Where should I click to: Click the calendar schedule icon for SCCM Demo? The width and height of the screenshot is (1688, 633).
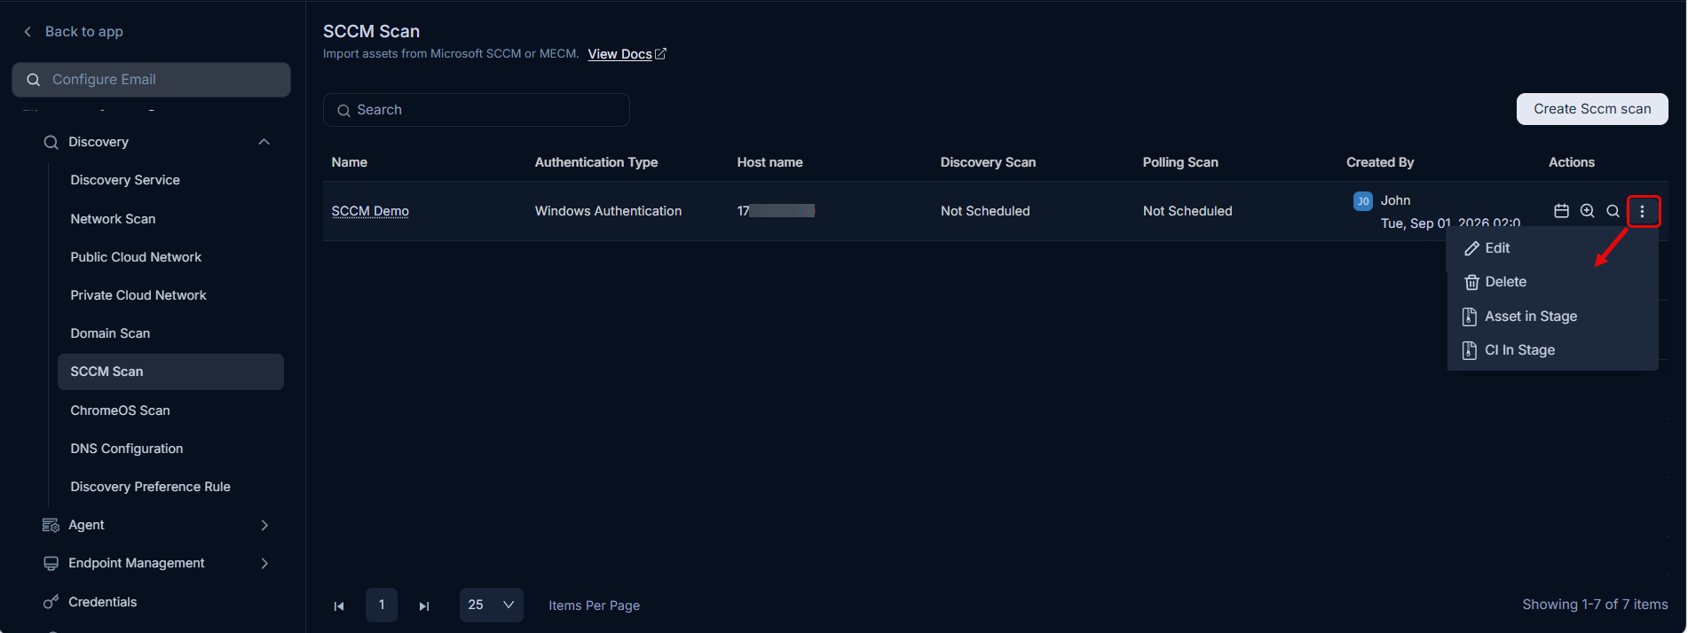[1561, 211]
